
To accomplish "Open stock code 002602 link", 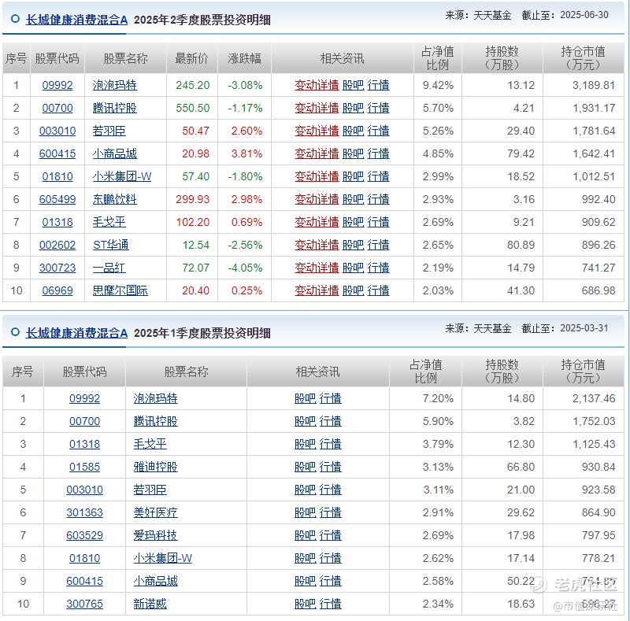I will click(x=57, y=245).
